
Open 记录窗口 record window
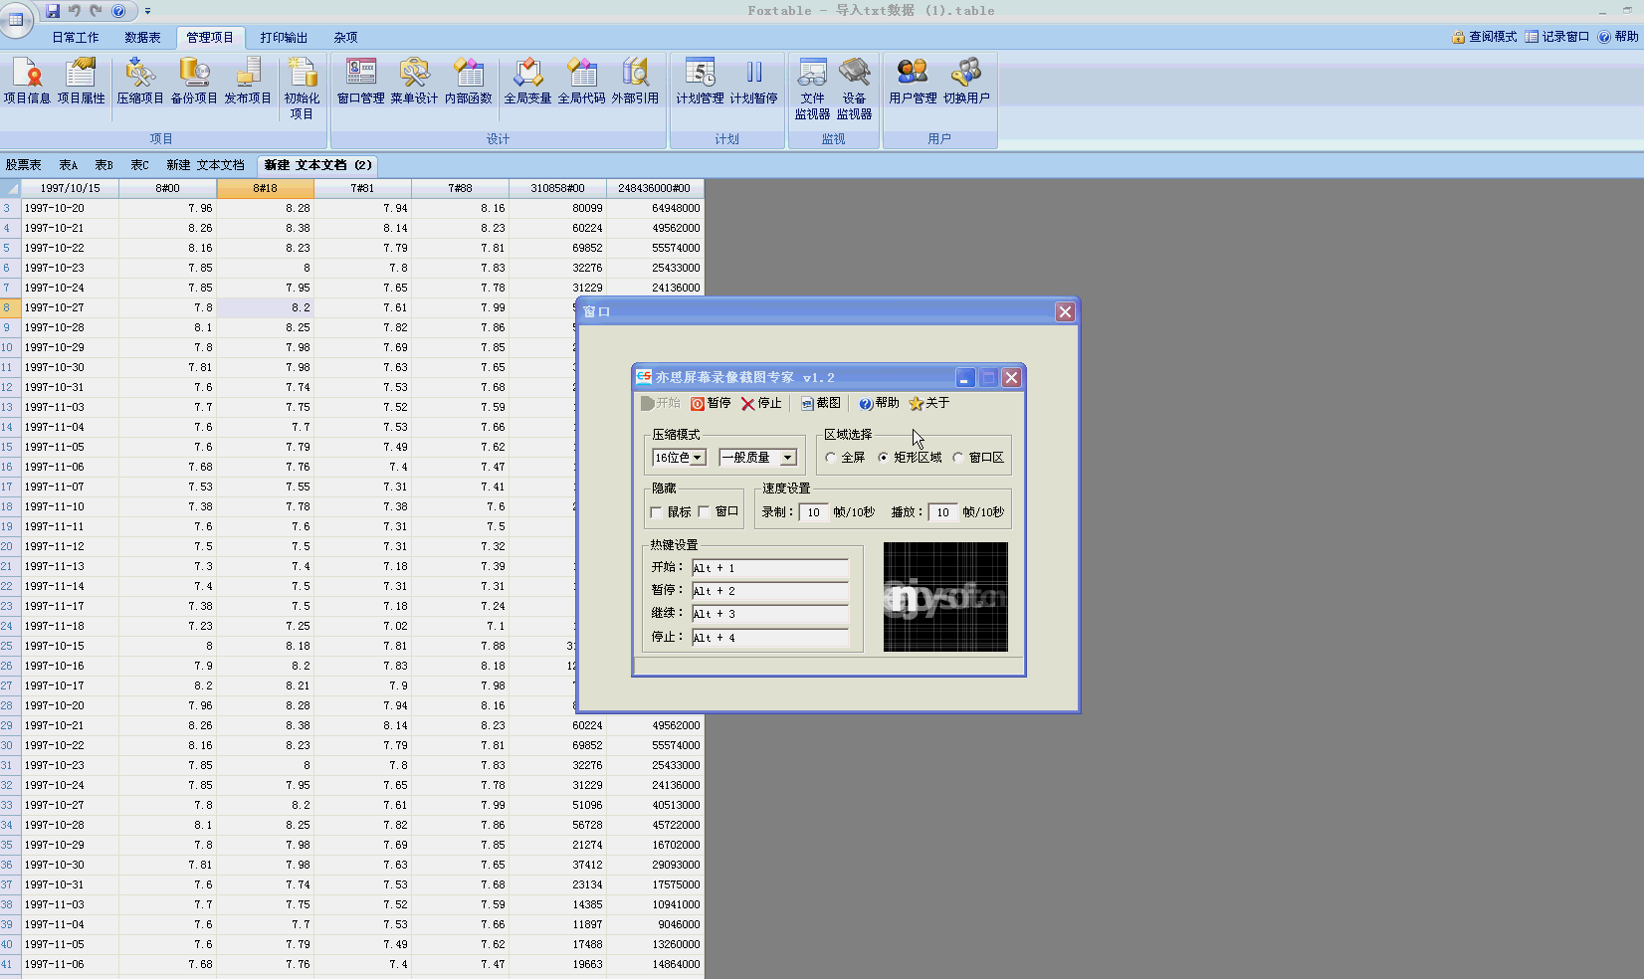(x=1557, y=37)
